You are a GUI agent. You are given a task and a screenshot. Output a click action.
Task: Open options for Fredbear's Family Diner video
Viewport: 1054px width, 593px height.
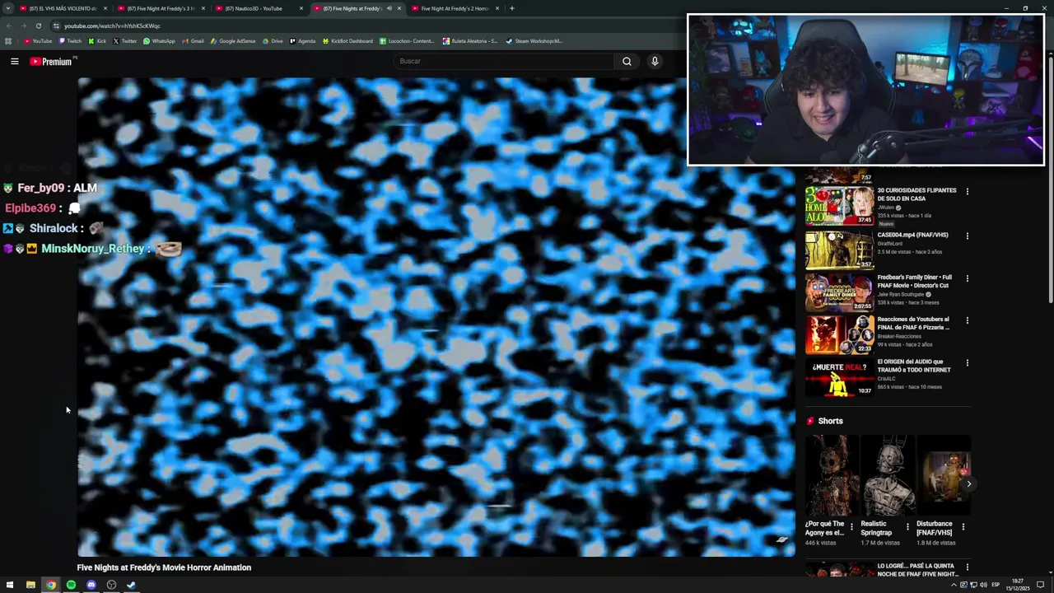click(967, 279)
